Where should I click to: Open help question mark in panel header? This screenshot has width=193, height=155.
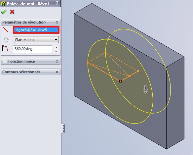click(x=57, y=3)
